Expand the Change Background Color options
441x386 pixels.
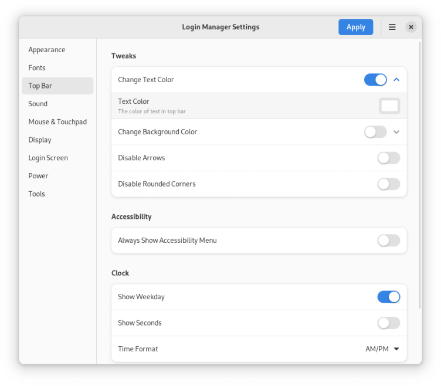396,132
